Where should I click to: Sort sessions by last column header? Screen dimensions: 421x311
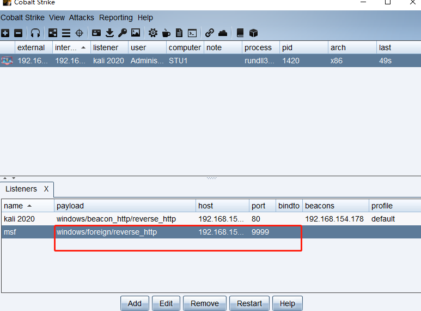point(399,47)
